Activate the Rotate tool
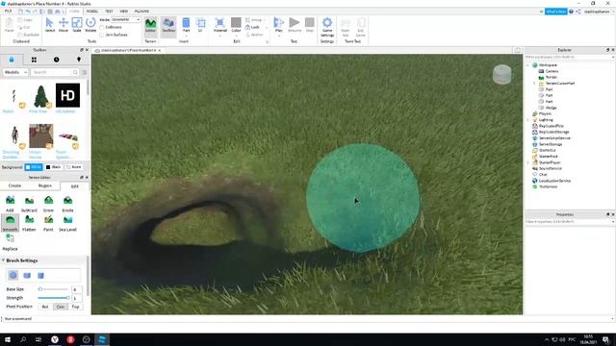 coord(90,25)
